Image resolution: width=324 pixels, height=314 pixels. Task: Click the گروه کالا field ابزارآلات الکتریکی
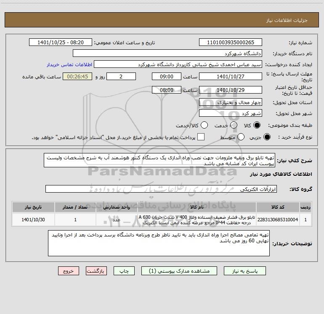(x=161, y=189)
